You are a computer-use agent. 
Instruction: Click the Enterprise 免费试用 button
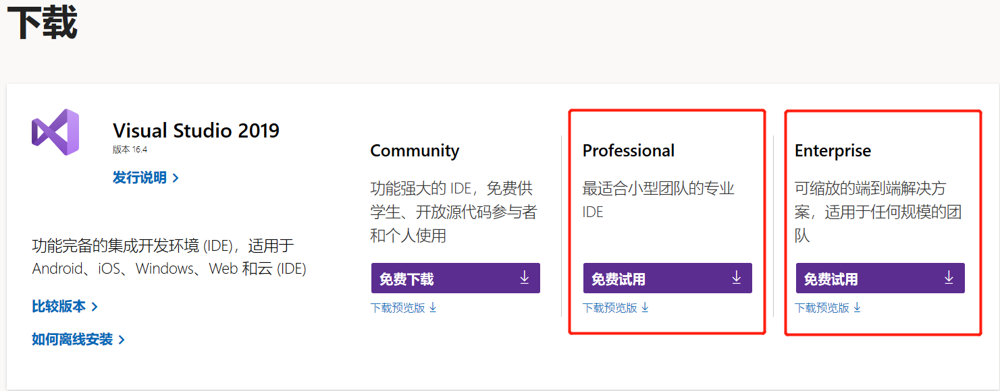(880, 278)
